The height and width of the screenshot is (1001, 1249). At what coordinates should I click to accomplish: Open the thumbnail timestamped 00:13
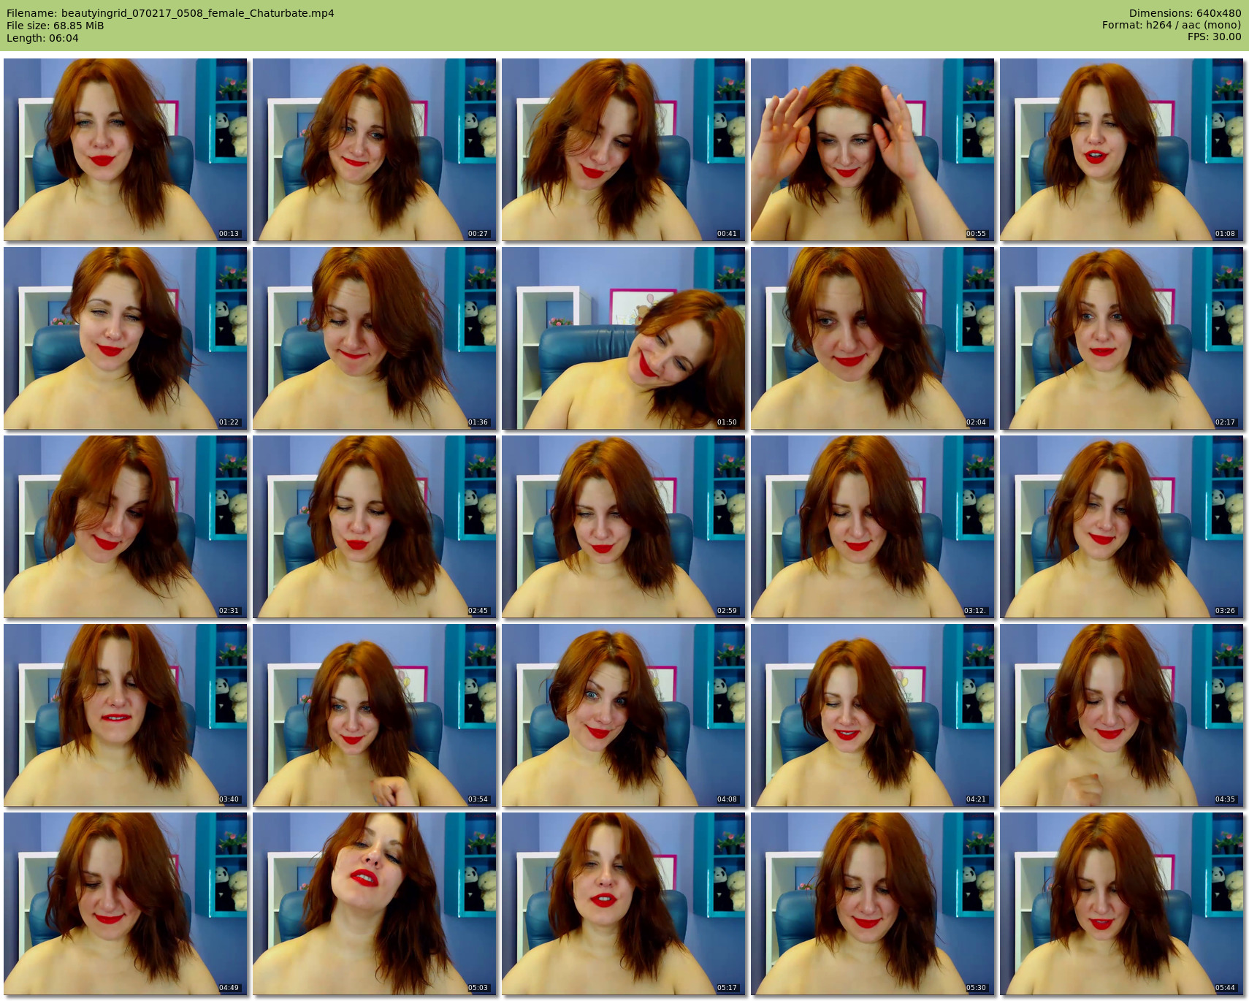pos(126,150)
